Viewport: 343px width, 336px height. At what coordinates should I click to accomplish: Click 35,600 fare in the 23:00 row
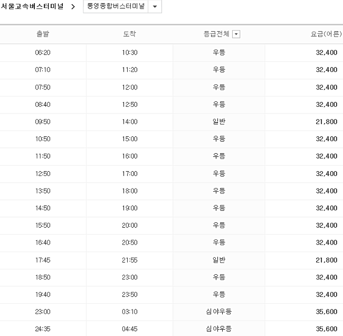click(326, 312)
